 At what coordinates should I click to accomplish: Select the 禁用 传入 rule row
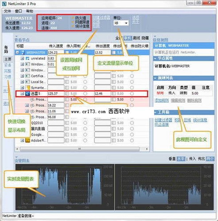pyautogui.click(x=184, y=93)
